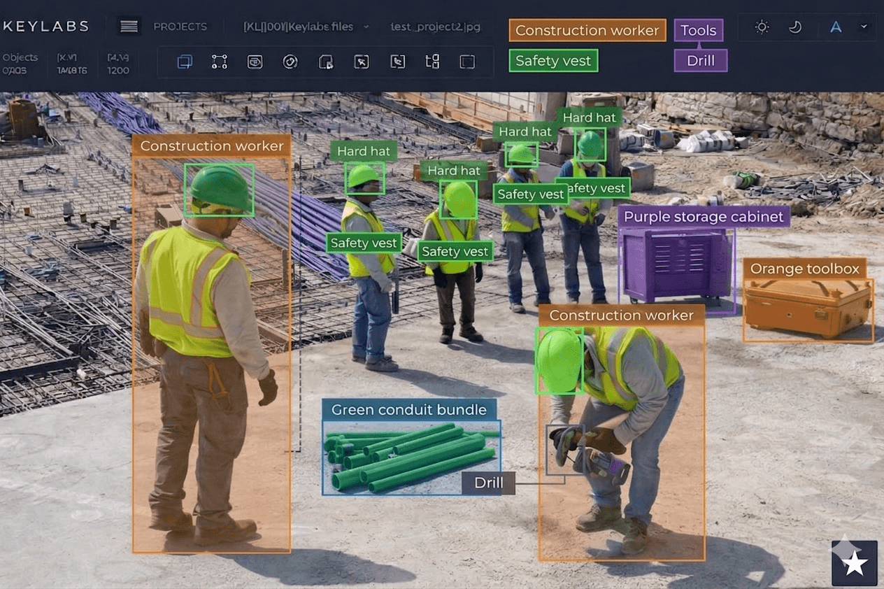Toggle the star icon in the bottom-right corner
The height and width of the screenshot is (589, 884).
click(x=853, y=562)
